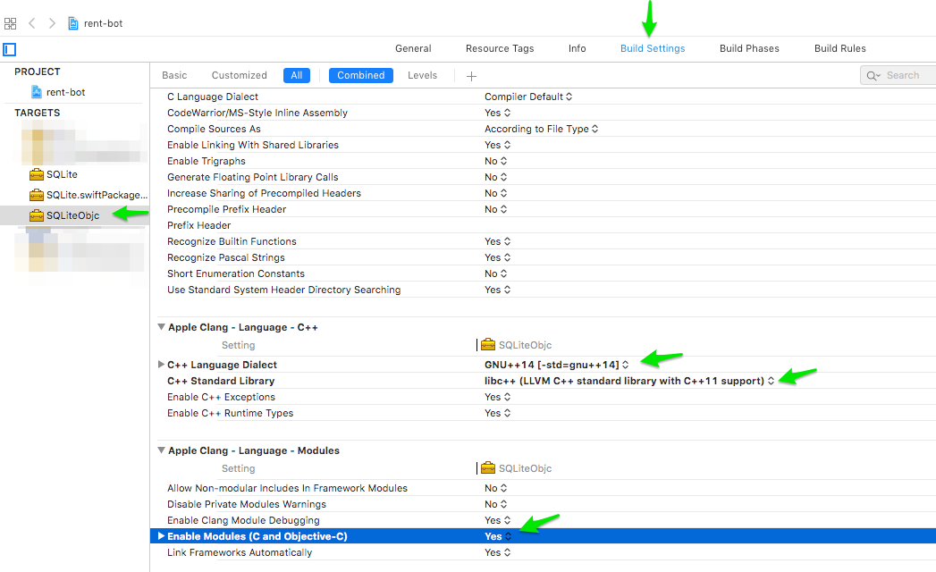Click the rent-bot project icon in sidebar
936x572 pixels.
click(37, 92)
